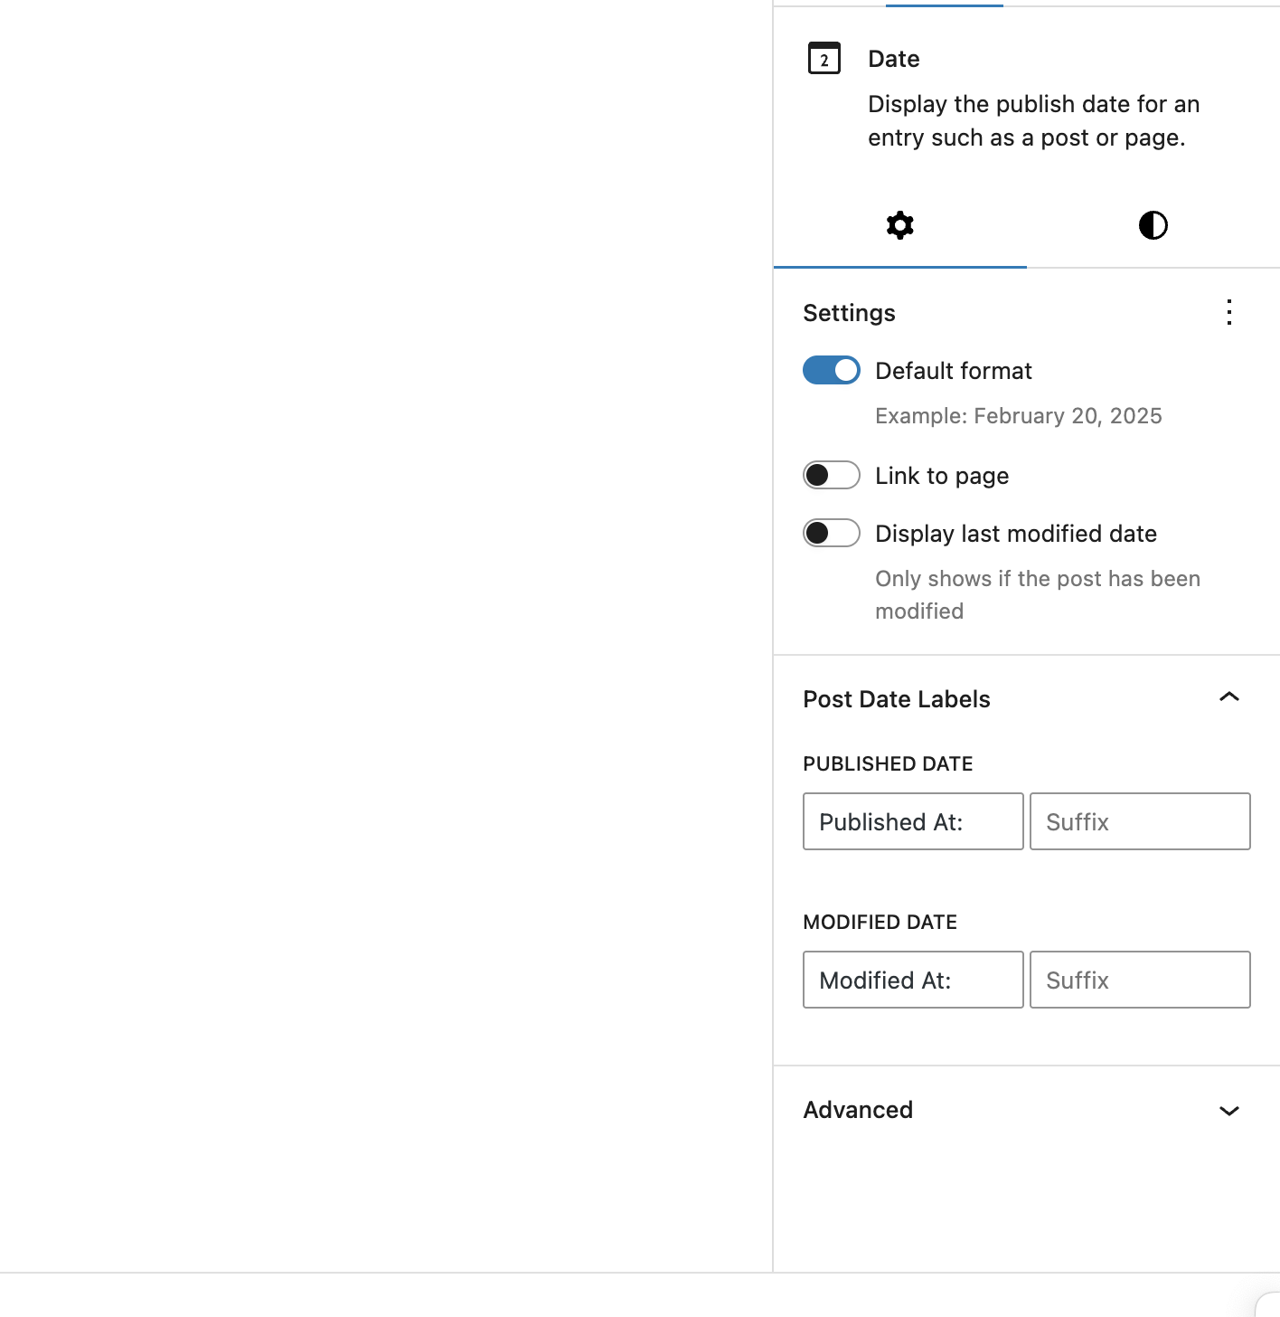Click the Default format label
The height and width of the screenshot is (1317, 1280).
click(954, 371)
